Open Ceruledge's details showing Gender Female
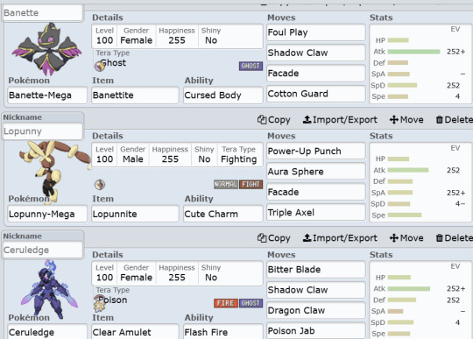 pyautogui.click(x=177, y=273)
